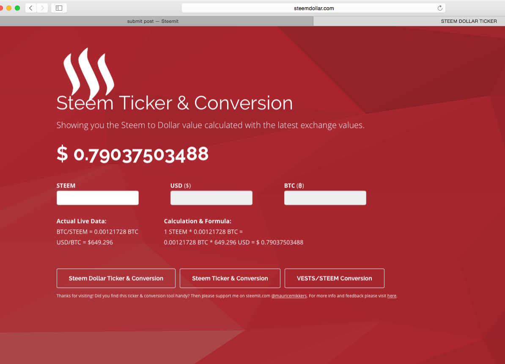The width and height of the screenshot is (505, 364).
Task: Select the STEEM DOLLAR TICKER tab
Action: point(469,21)
